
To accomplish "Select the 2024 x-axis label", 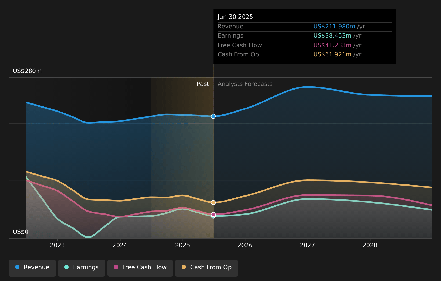I will (120, 245).
